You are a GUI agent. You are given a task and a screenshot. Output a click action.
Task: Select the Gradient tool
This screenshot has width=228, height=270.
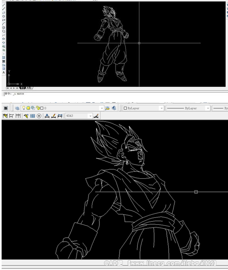4,61
